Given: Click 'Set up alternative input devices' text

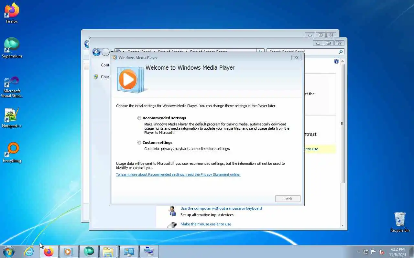Looking at the screenshot, I should (207, 215).
